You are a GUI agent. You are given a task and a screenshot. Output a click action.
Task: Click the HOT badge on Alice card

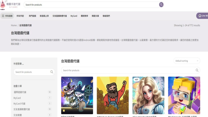tap(136, 80)
